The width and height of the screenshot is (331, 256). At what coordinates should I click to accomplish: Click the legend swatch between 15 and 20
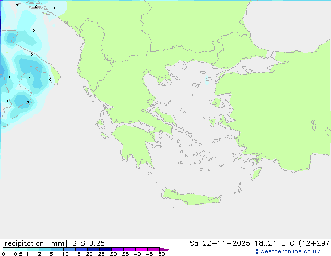pos(81,249)
